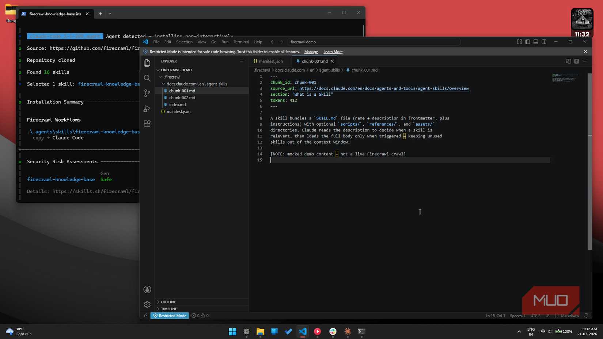The width and height of the screenshot is (603, 339).
Task: Open the File menu
Action: point(156,42)
